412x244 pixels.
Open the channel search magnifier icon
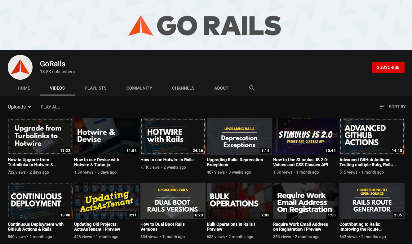point(252,88)
